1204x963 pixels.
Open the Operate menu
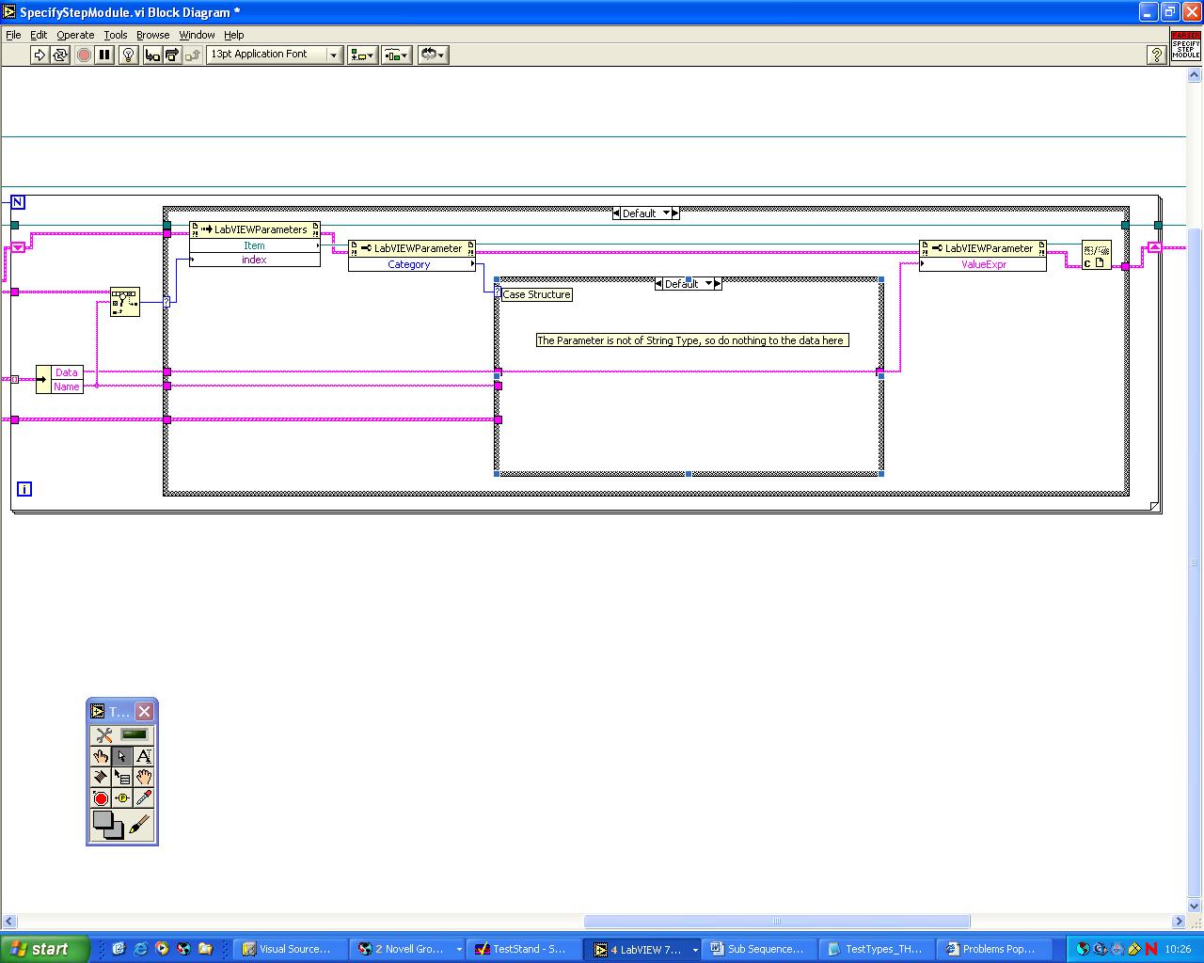click(x=75, y=35)
